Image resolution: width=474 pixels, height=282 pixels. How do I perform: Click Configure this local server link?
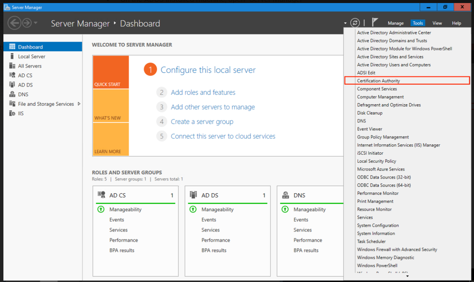click(208, 70)
